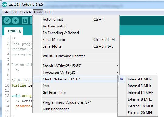Viewport: 164px width, 117px height.
Task: Click the "test01 | Arduino 1.8.5" window title
Action: click(26, 5)
